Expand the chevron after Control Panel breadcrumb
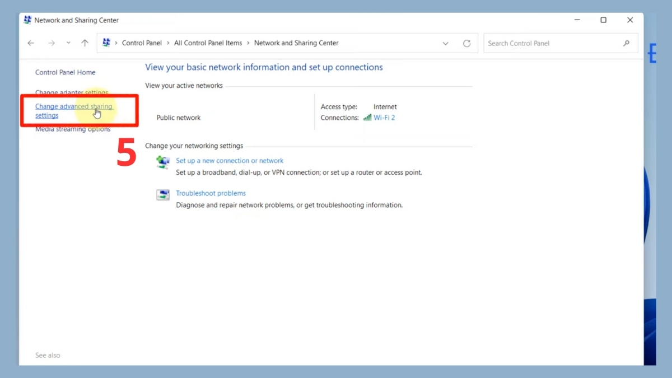Screen dimensions: 672x378 [x=168, y=43]
